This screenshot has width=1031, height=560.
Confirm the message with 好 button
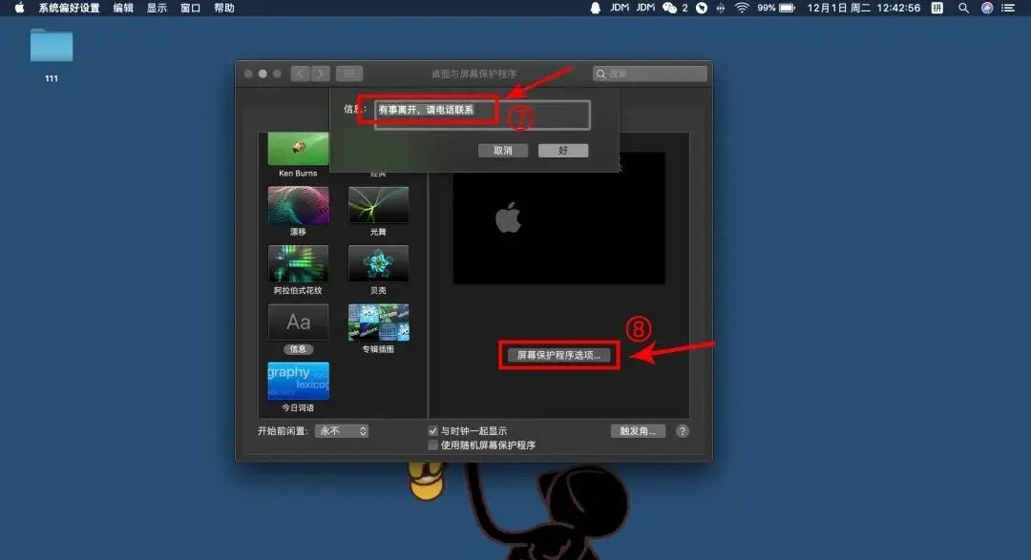563,151
